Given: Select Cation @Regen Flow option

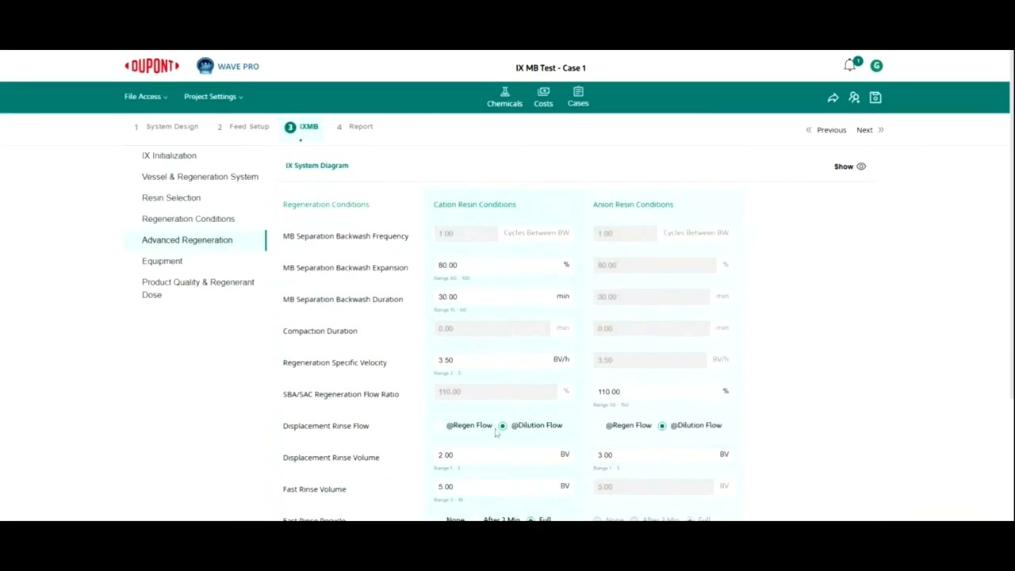Looking at the screenshot, I should coord(469,425).
